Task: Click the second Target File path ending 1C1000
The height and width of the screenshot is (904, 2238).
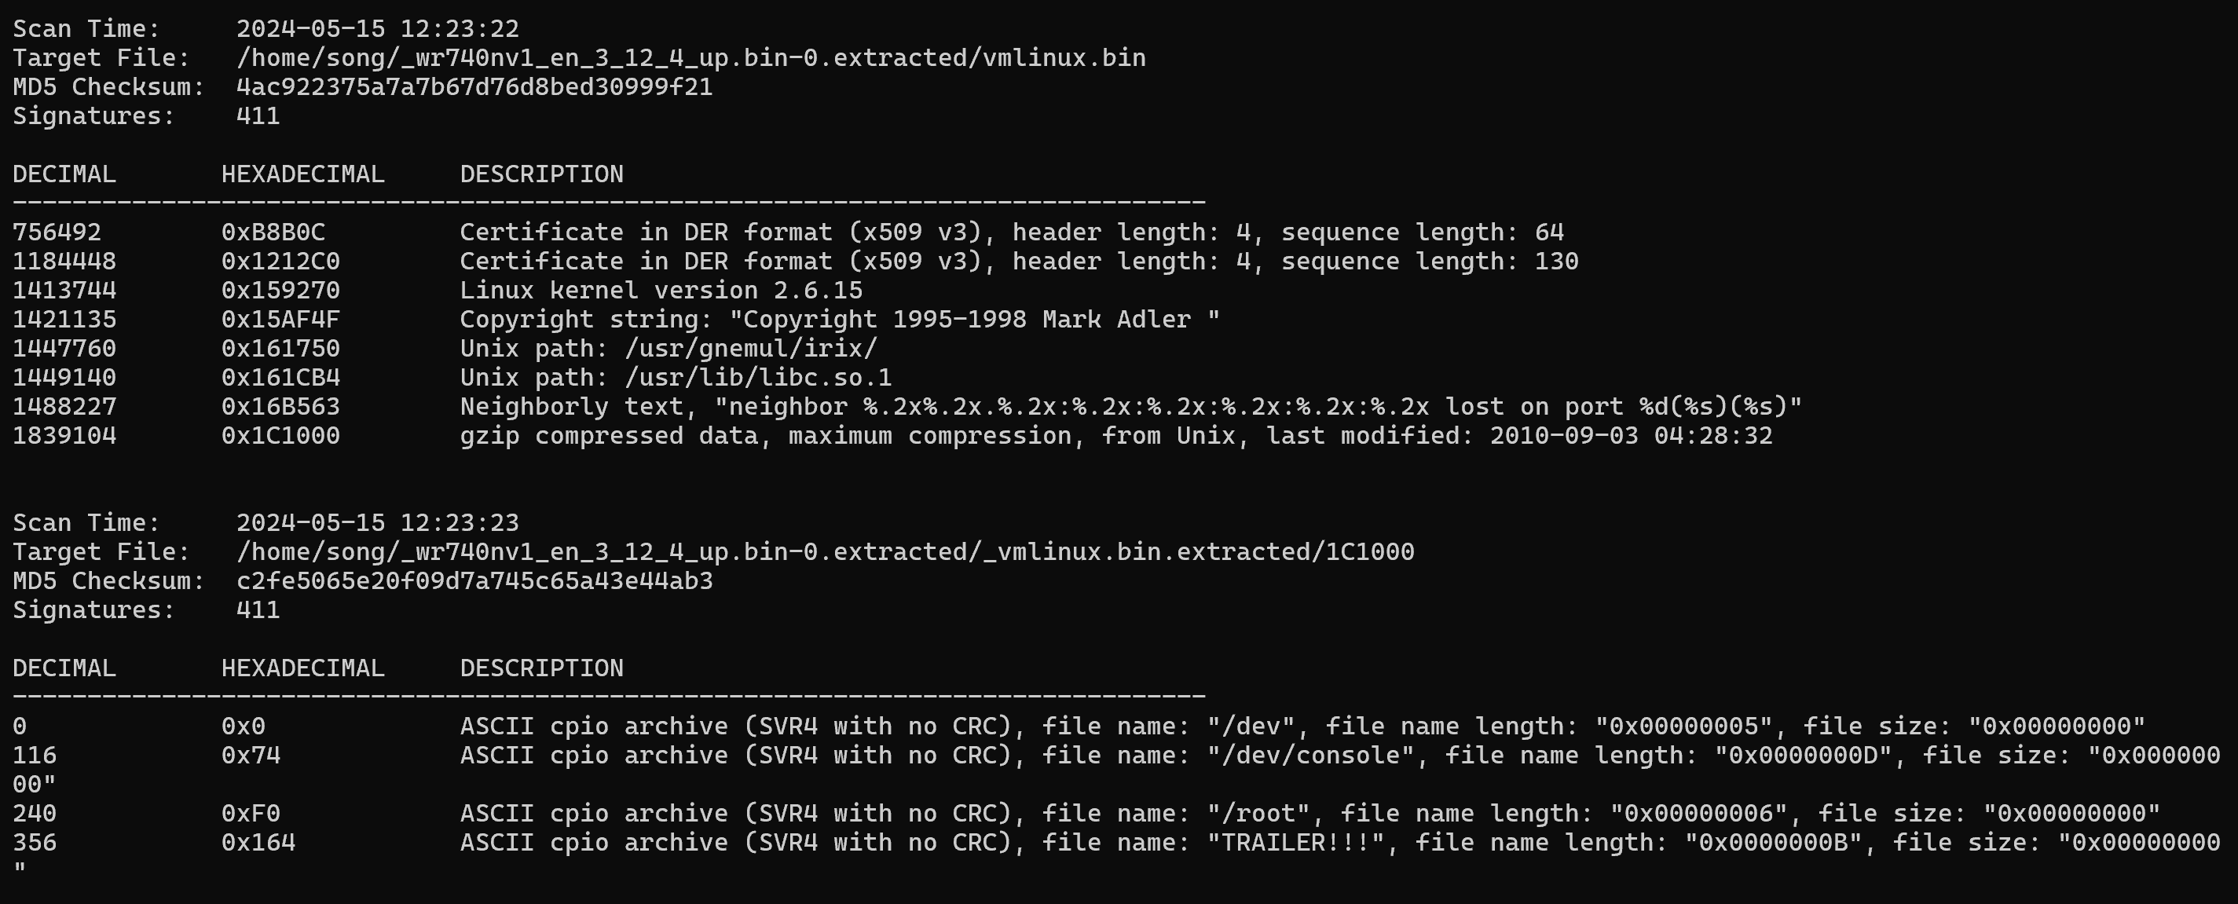Action: pos(825,552)
